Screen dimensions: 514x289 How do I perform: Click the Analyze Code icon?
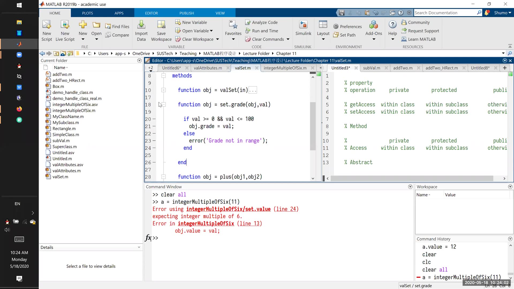[x=248, y=22]
